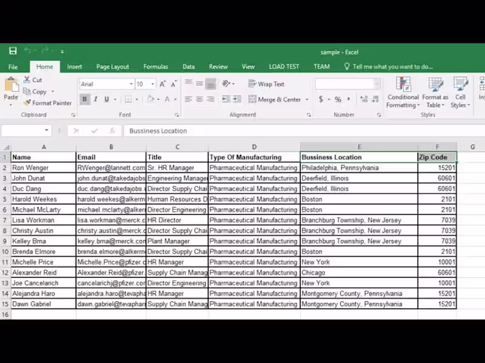The image size is (485, 363).
Task: Click the Increase Font Size icon
Action: (x=162, y=84)
